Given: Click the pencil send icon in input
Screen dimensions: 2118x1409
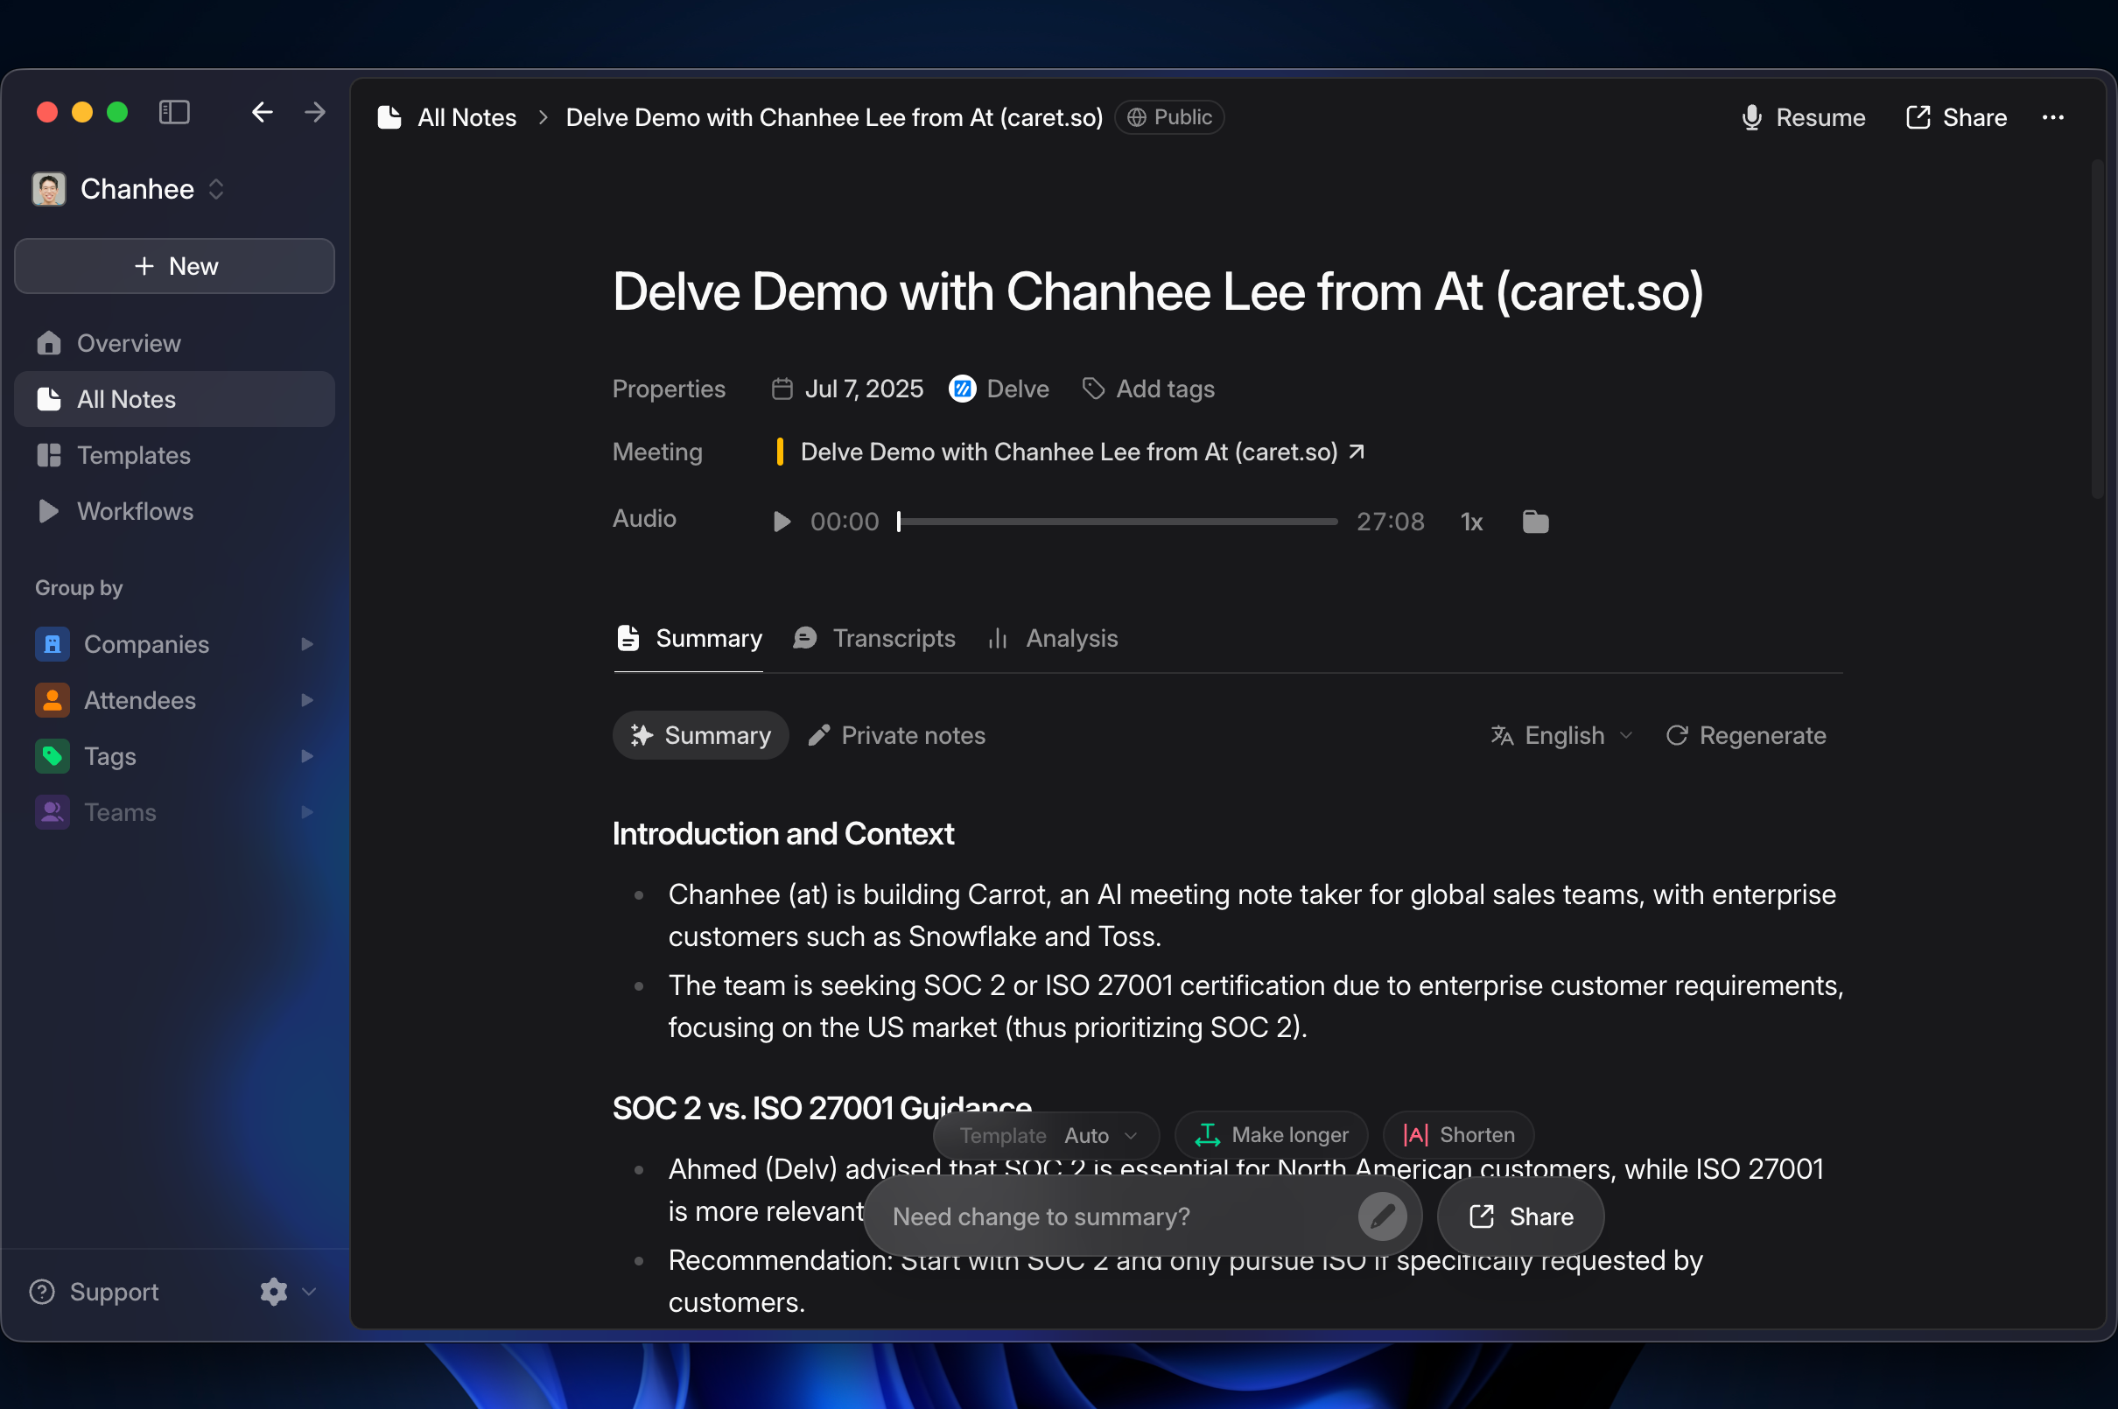Looking at the screenshot, I should (x=1382, y=1216).
